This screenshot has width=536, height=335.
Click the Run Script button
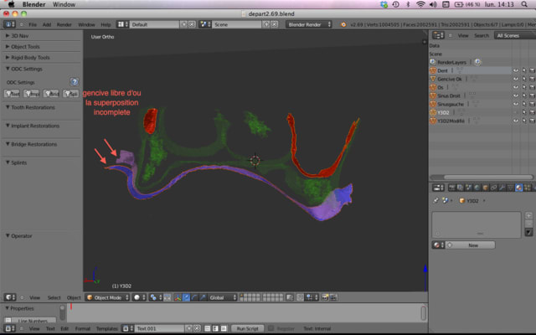tap(250, 328)
